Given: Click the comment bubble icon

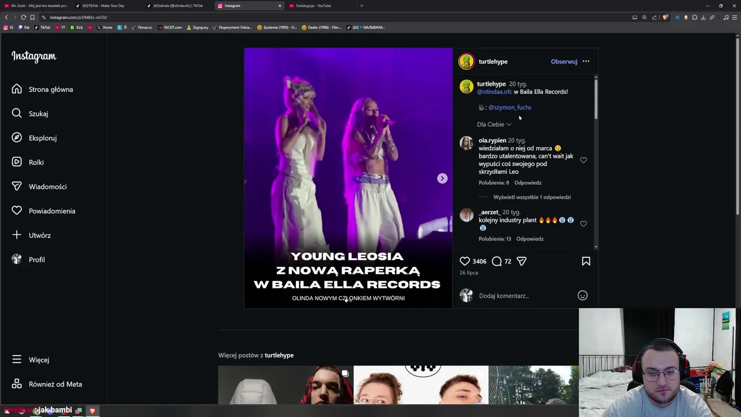Looking at the screenshot, I should point(497,261).
